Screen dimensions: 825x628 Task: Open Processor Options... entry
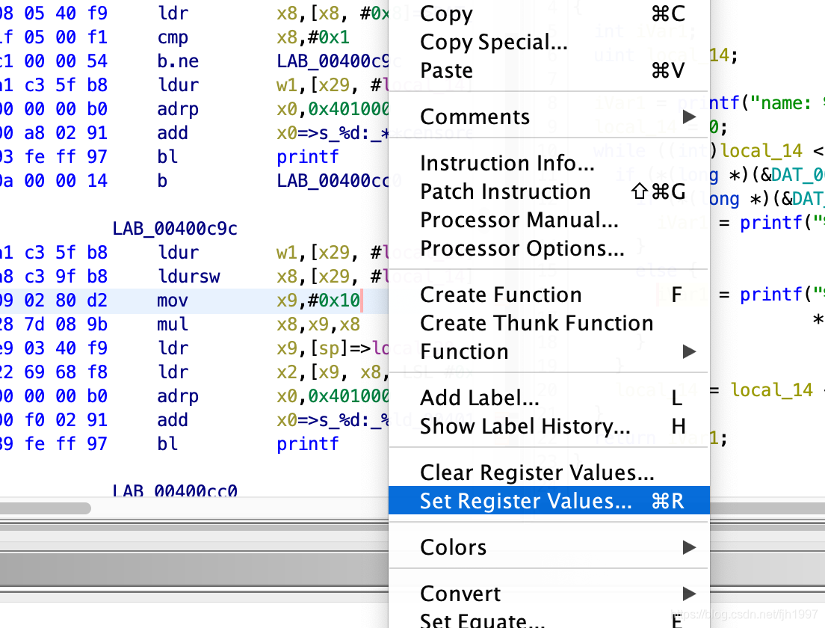click(549, 248)
